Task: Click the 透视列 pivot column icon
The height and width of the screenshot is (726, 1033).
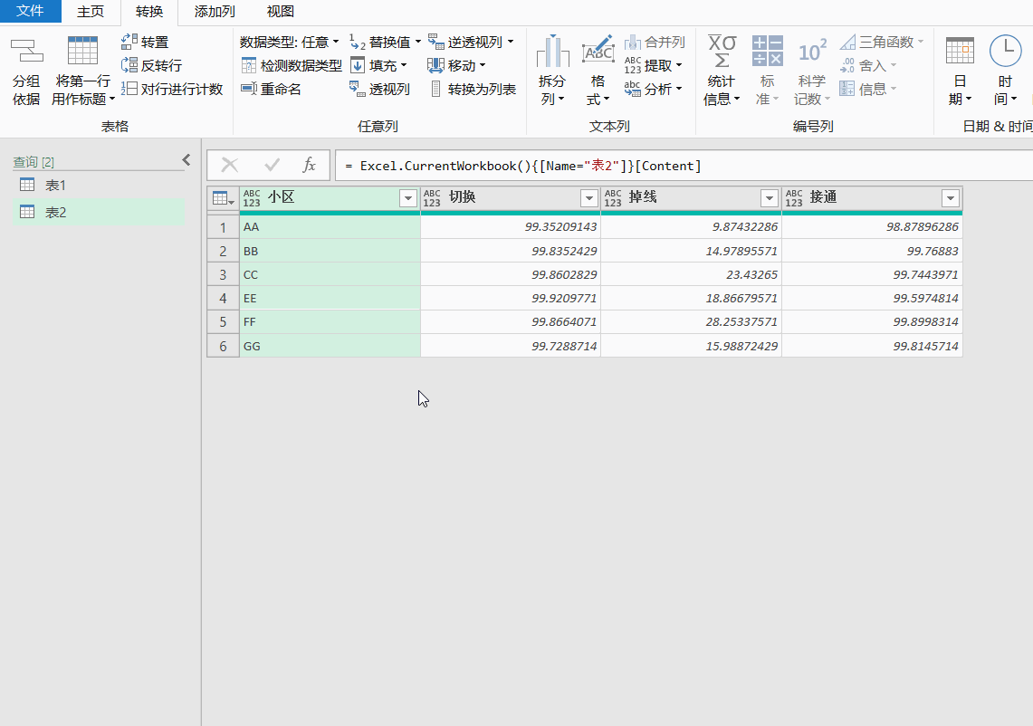Action: (x=357, y=89)
